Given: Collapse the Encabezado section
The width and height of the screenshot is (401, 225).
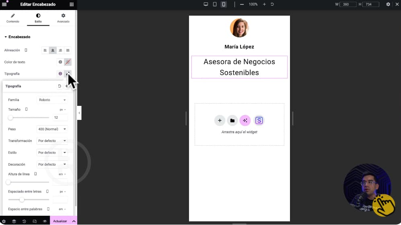Looking at the screenshot, I should pos(17,37).
